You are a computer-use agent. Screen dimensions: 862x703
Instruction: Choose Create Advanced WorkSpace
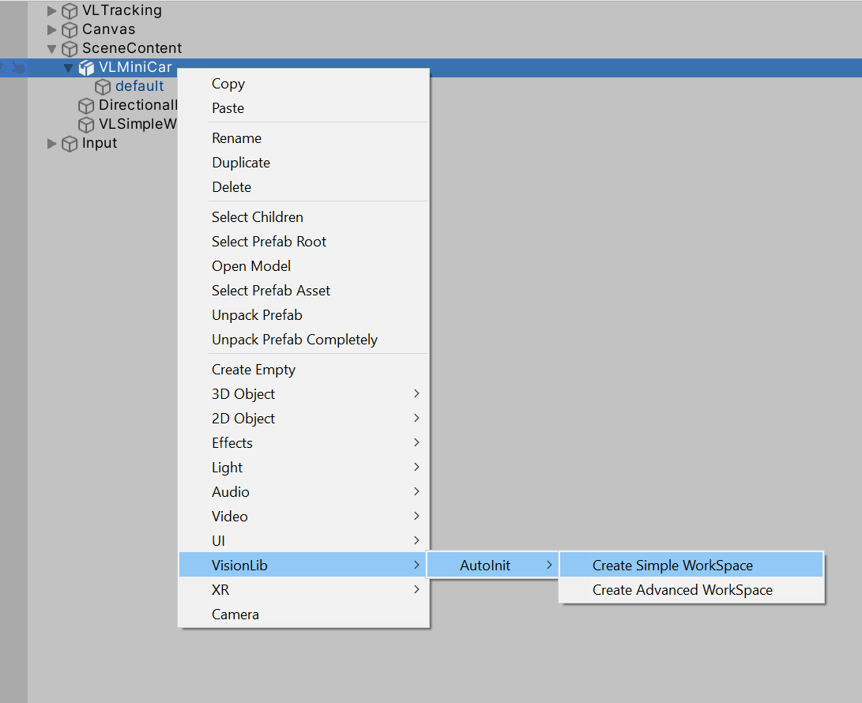(682, 590)
